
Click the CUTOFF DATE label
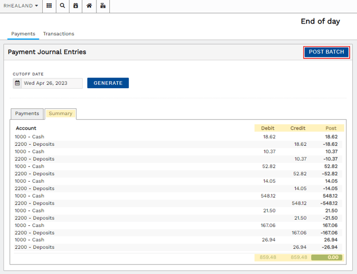(28, 74)
